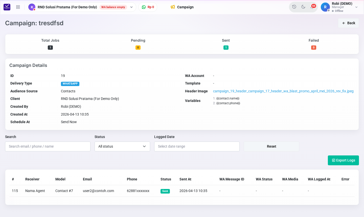Image resolution: width=364 pixels, height=217 pixels.
Task: Click the SuperApp logo icon
Action: click(7, 7)
